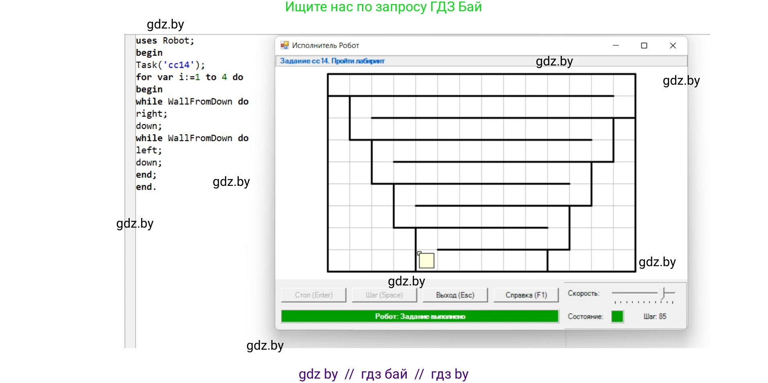The image size is (768, 383).
Task: Click the green Состояние indicator square
Action: pos(617,316)
